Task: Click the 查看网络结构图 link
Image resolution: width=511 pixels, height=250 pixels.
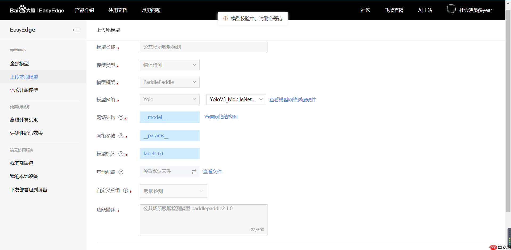Action: tap(221, 117)
